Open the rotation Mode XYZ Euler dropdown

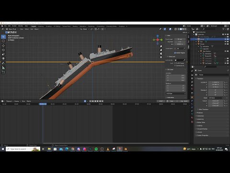click(x=216, y=98)
